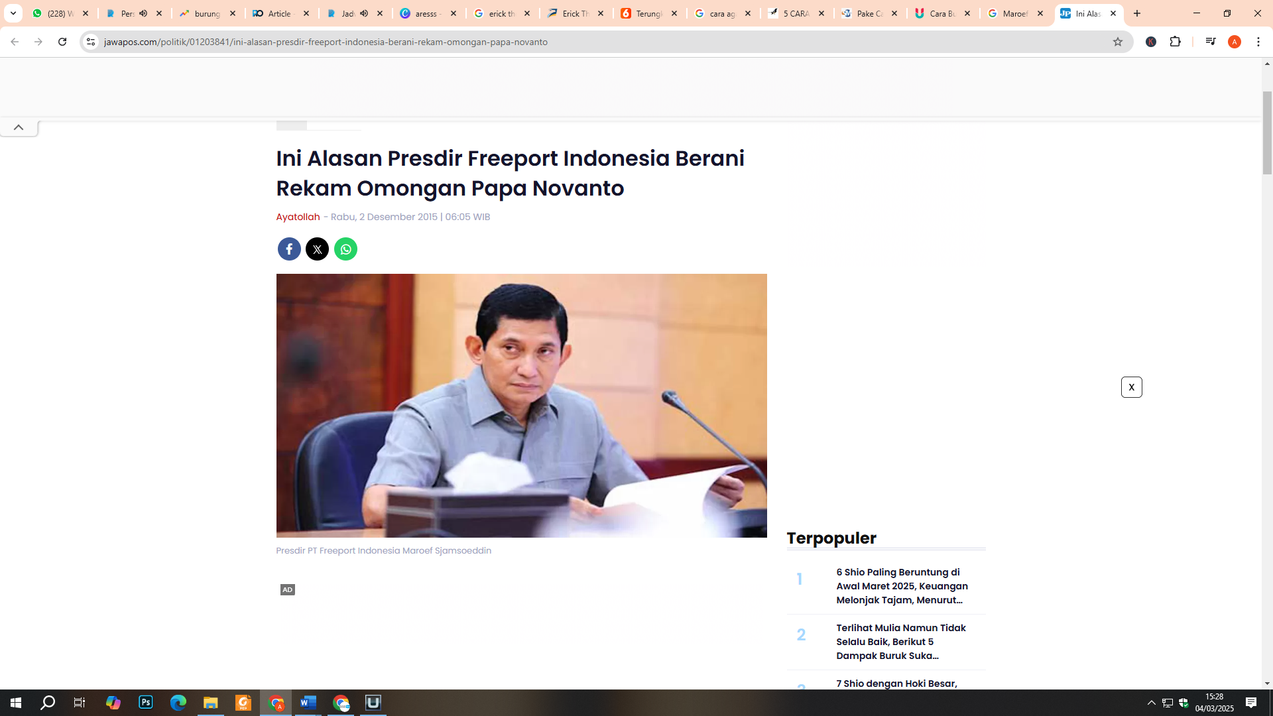Mute audio on the 'Jad' tab
The width and height of the screenshot is (1273, 716).
click(364, 13)
